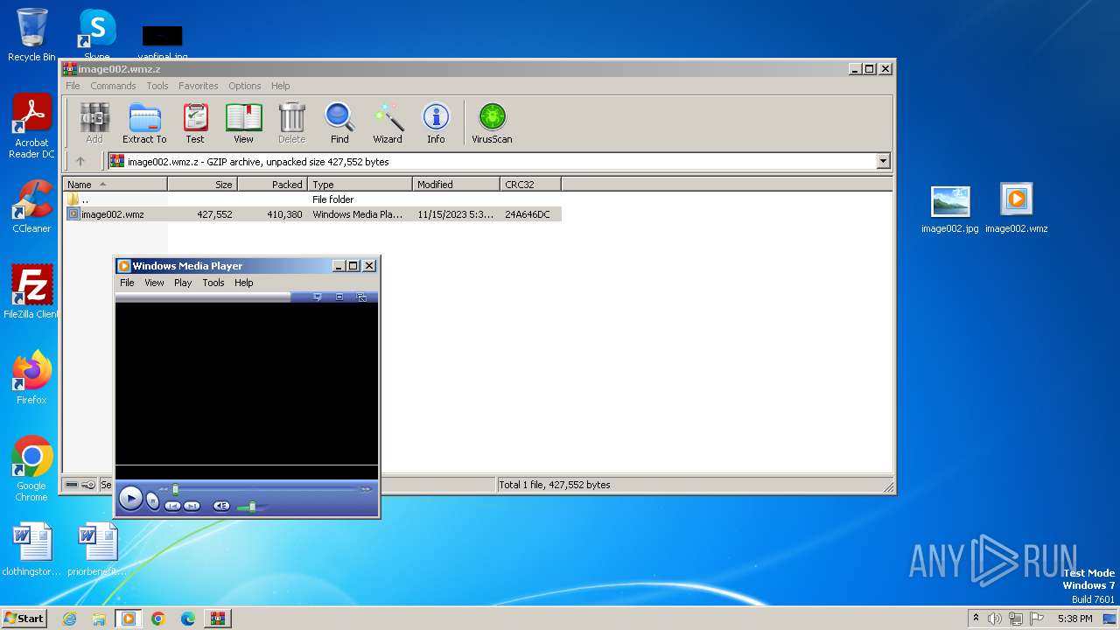
Task: Click the previous track button in Media Player
Action: click(172, 506)
